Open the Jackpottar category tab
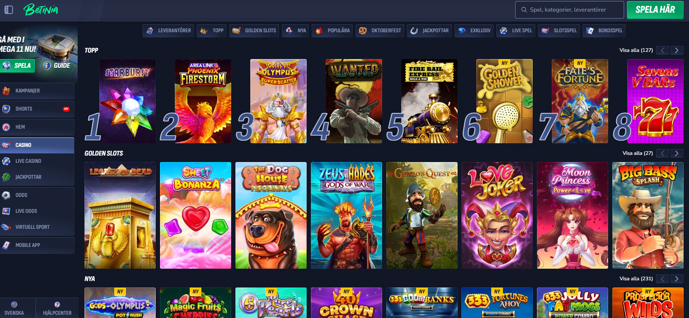Image resolution: width=689 pixels, height=318 pixels. point(429,31)
